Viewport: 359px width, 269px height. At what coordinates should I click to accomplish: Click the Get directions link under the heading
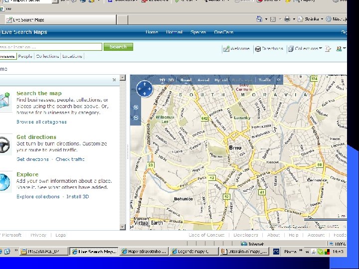coord(32,159)
